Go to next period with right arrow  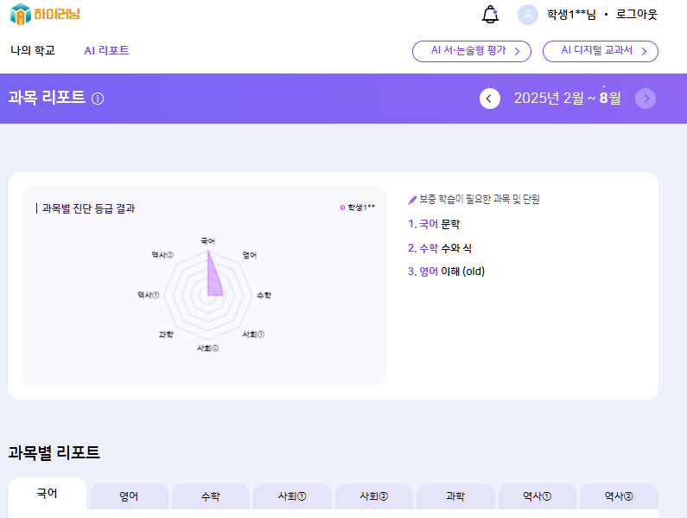tap(646, 99)
